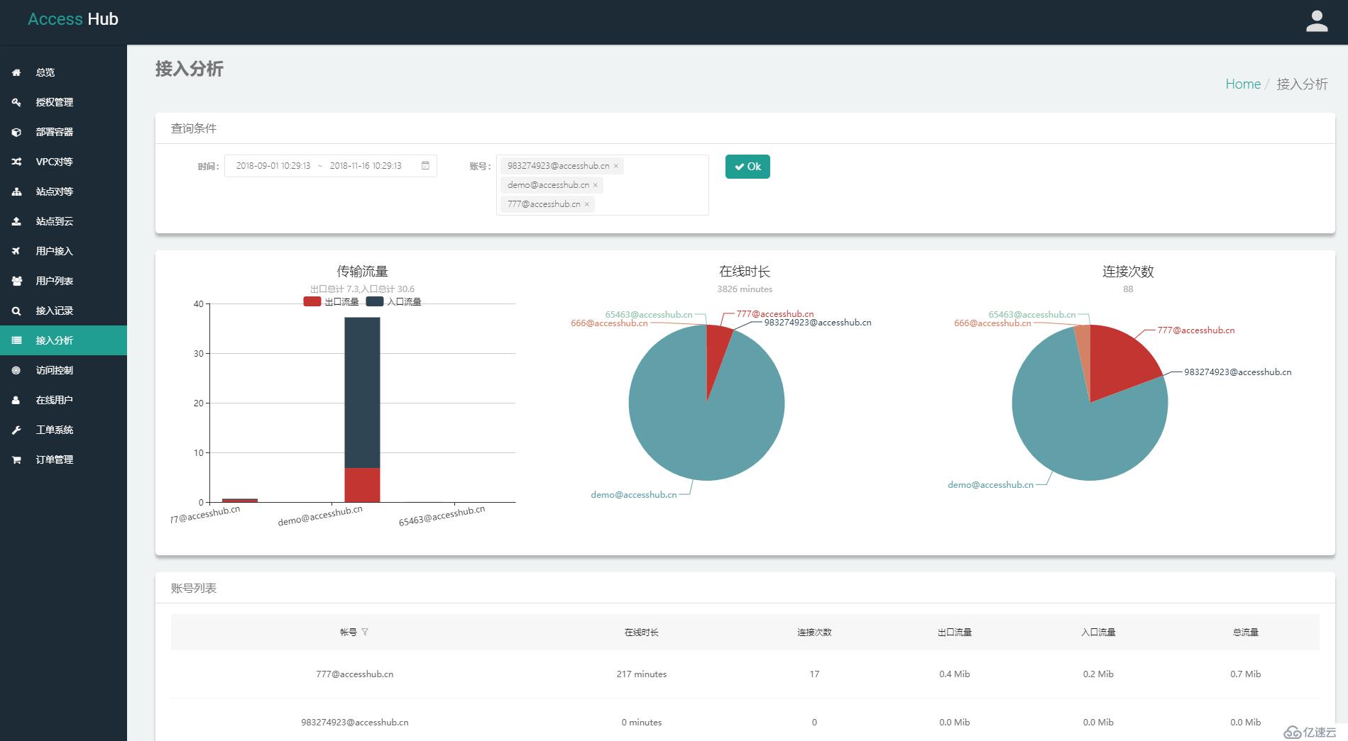Viewport: 1348px width, 741px height.
Task: Click the plane icon beside 用户接入
Action: pyautogui.click(x=16, y=251)
